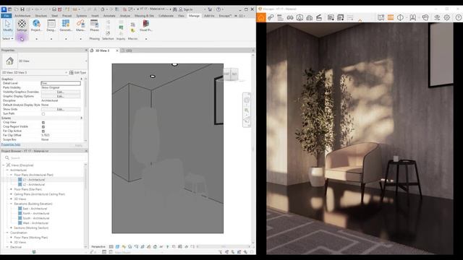Viewport: 463px width, 260px height.
Task: Open the Phases ribbon button
Action: pos(95,26)
